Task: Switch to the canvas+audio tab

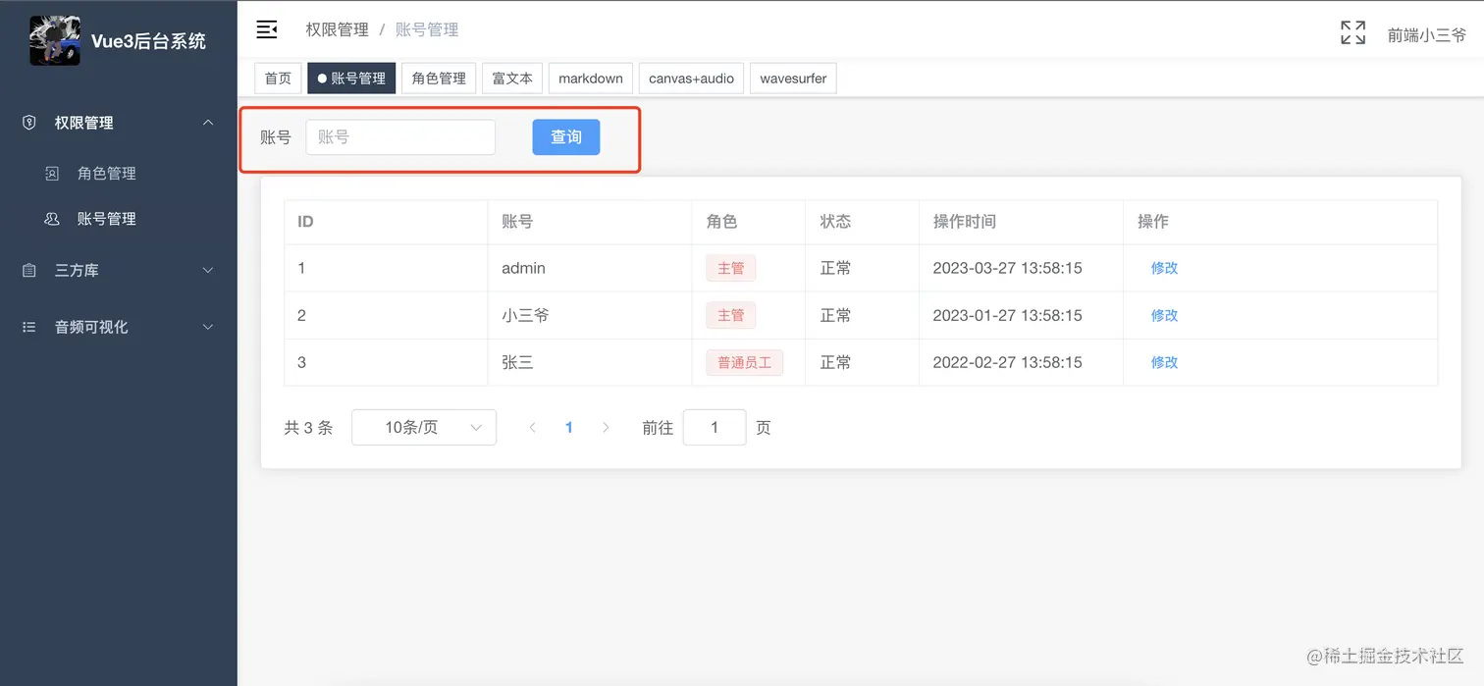Action: (691, 79)
